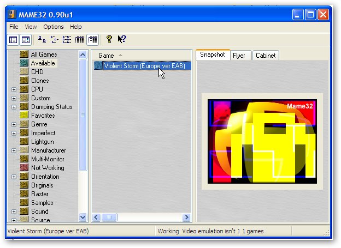The image size is (341, 248).
Task: Open the Help menu
Action: point(76,27)
